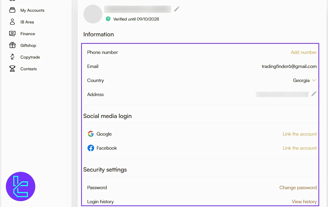Link the Google account
This screenshot has width=328, height=207.
299,134
